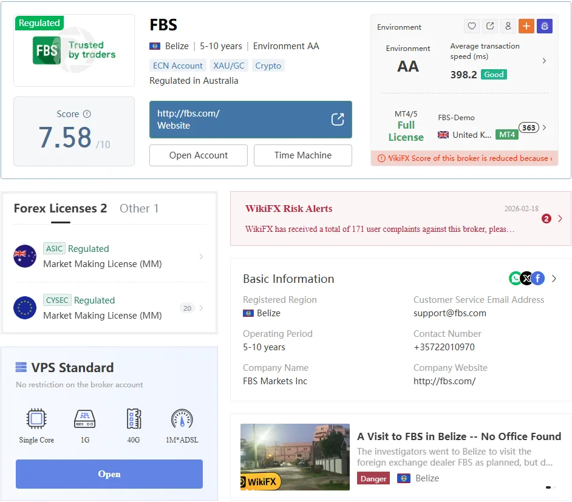Click the Single Core CPU icon
Viewport: 572px width, 502px height.
click(x=36, y=418)
